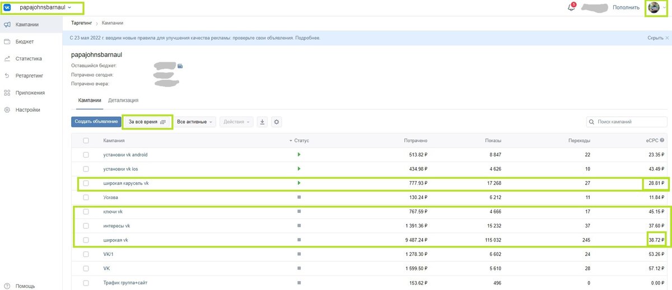The width and height of the screenshot is (672, 290).
Task: Open the Все активные filter dropdown
Action: pos(195,122)
